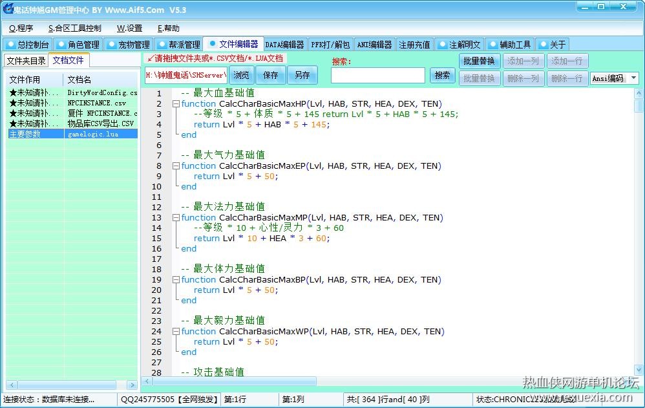Select the gamelogic.lua file row
This screenshot has width=645, height=408.
tap(72, 134)
